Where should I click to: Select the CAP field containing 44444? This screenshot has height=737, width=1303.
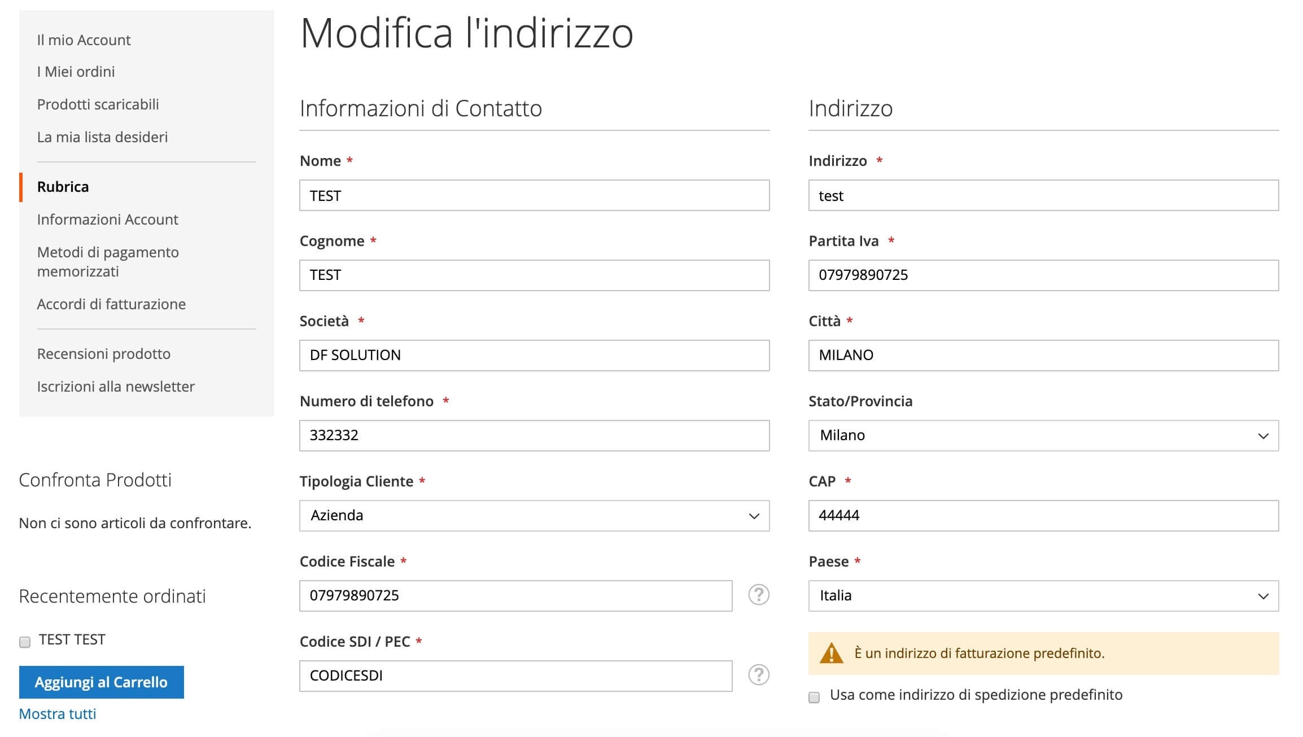click(1043, 516)
